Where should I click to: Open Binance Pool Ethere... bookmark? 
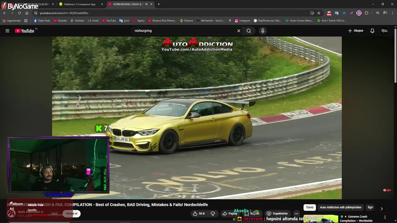point(162,21)
